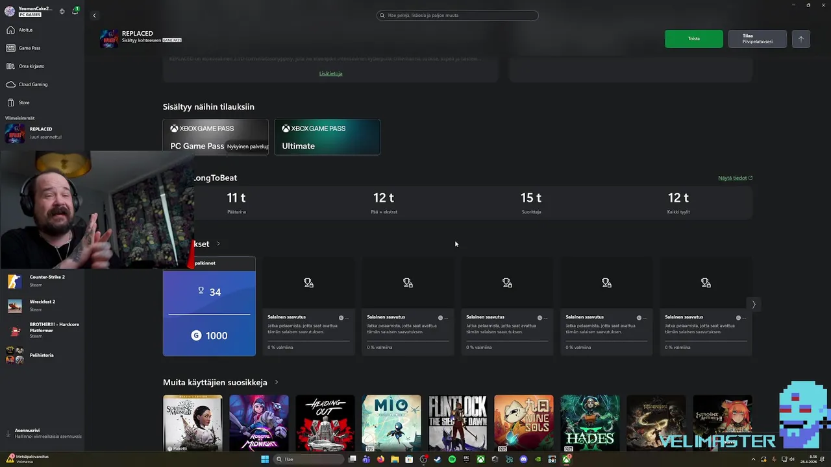Open Steam from the taskbar
This screenshot has height=467, width=831.
[x=438, y=459]
